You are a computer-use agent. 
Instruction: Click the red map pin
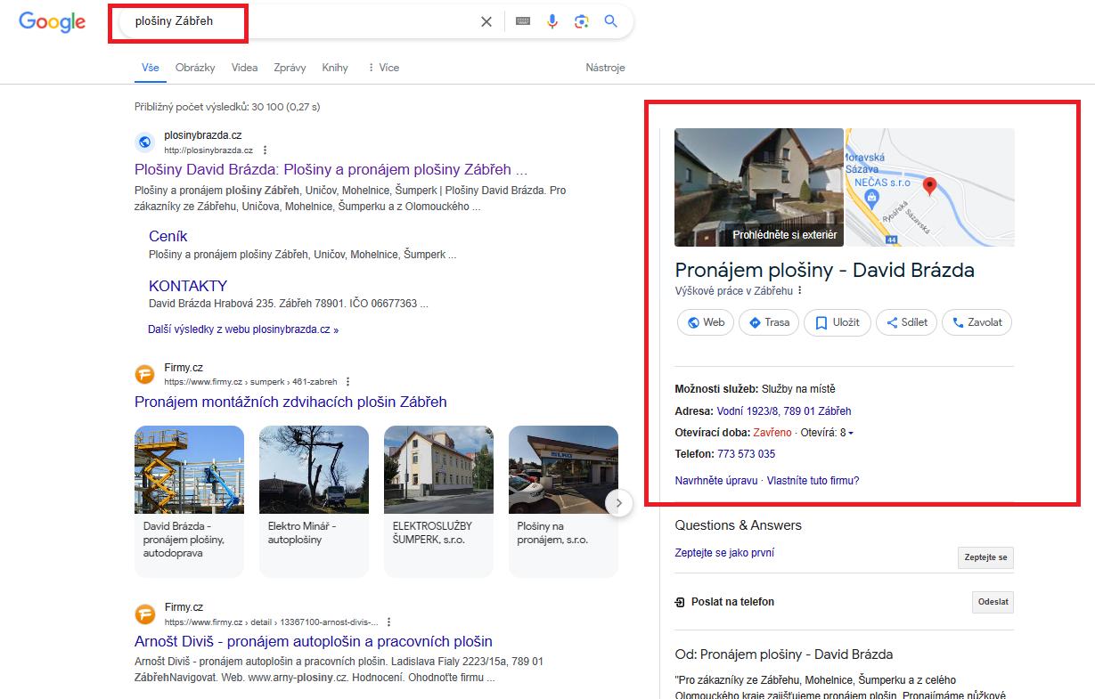pos(929,186)
